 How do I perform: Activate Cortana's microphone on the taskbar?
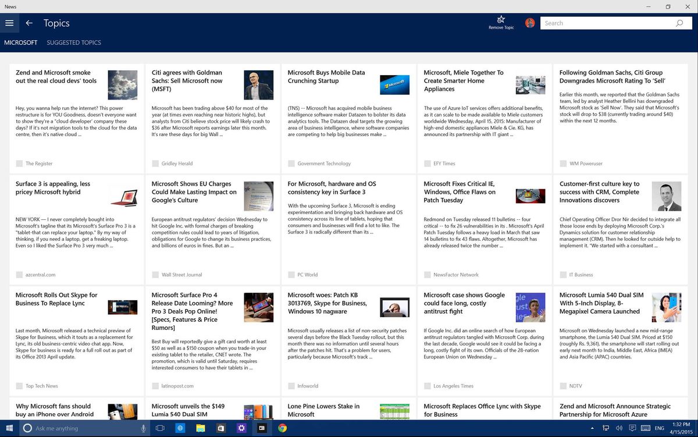(144, 428)
